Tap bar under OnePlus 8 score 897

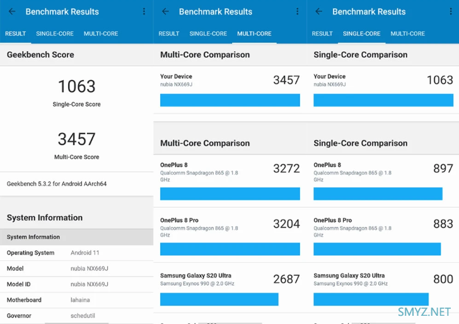click(378, 194)
